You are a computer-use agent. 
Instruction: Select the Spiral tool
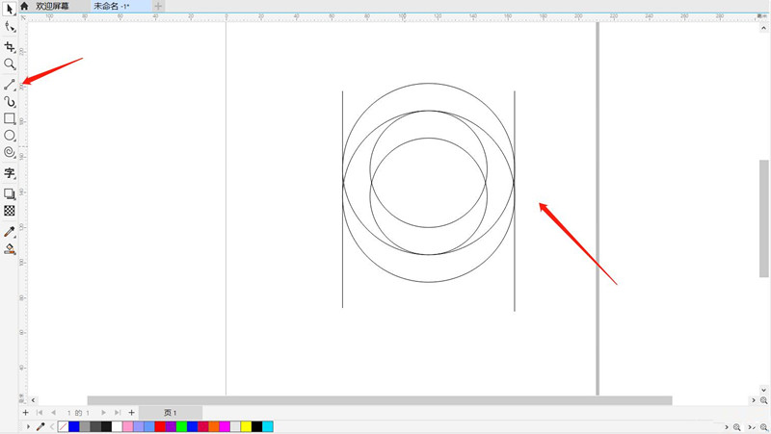10,152
